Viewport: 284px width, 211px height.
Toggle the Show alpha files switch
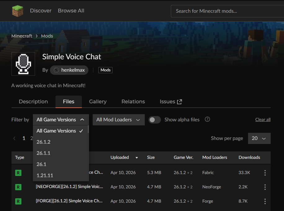tap(154, 119)
